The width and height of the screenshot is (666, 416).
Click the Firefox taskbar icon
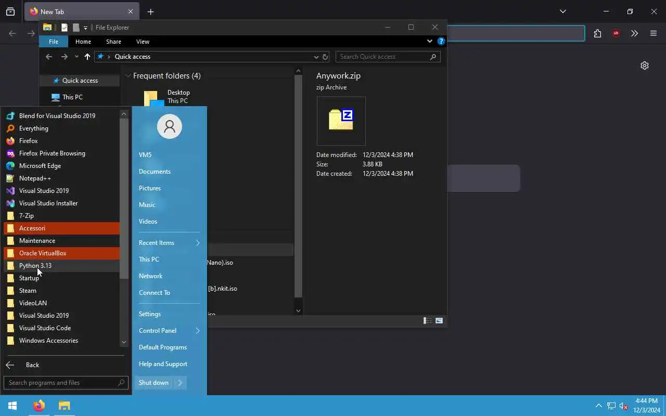[x=39, y=406]
